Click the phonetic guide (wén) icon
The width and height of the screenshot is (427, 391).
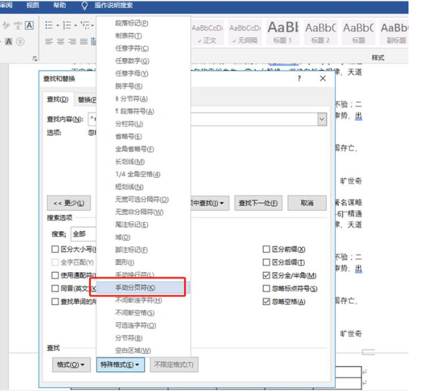point(16,26)
